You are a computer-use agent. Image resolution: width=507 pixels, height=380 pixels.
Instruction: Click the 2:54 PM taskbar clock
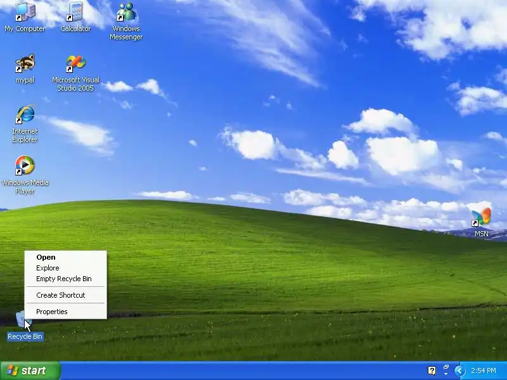coord(484,370)
